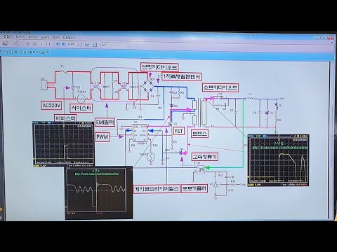Select the fit full page icon

(x=95, y=44)
